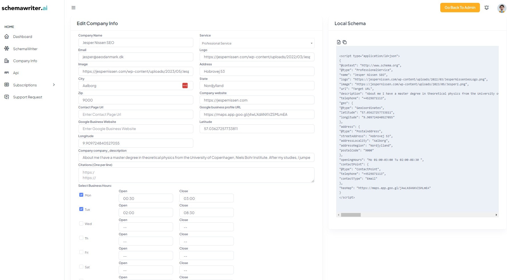Click the State field with Nordjylland
Viewport: 507px width, 280px height.
pos(257,86)
